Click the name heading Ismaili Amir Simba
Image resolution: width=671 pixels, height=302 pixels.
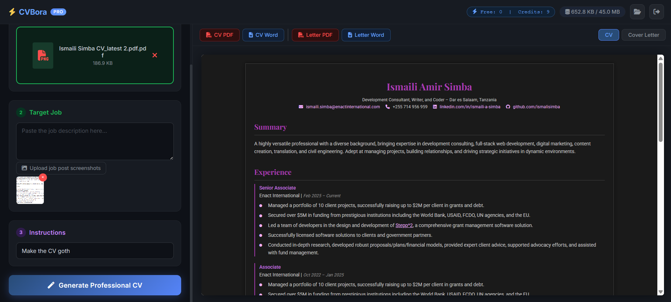[429, 87]
